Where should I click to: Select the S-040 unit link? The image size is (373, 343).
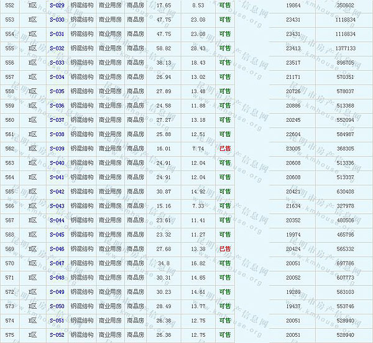coord(57,163)
